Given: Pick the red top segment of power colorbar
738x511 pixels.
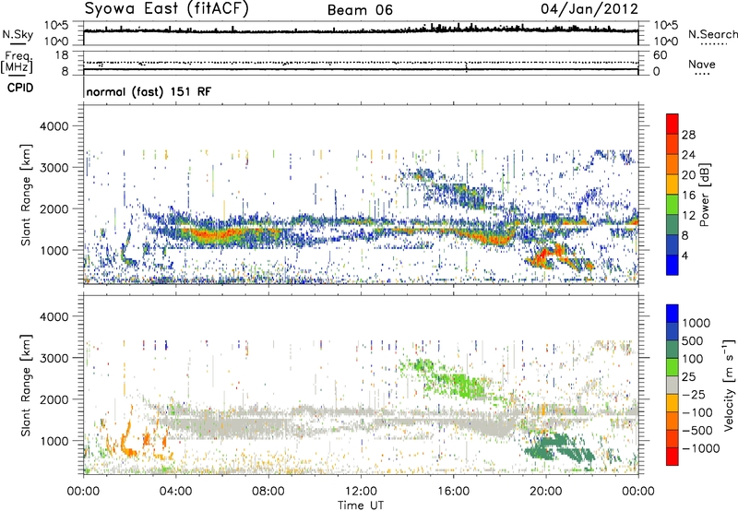Looking at the screenshot, I should click(x=673, y=124).
